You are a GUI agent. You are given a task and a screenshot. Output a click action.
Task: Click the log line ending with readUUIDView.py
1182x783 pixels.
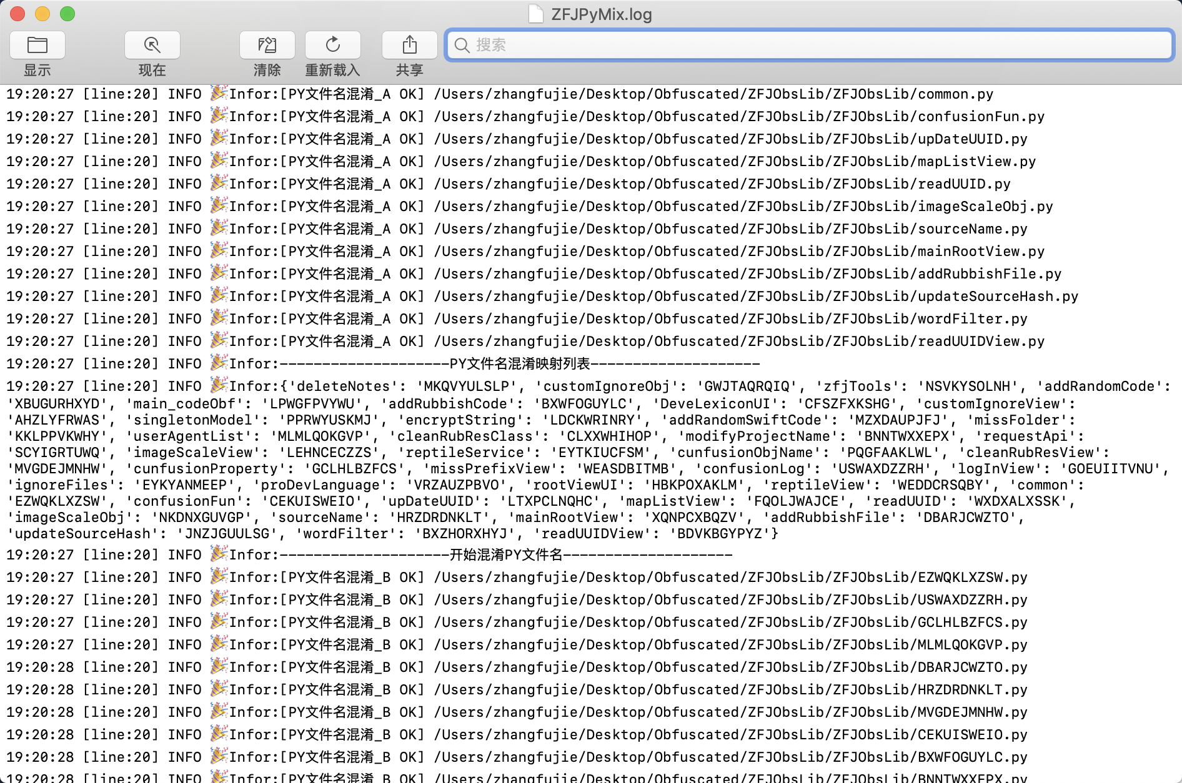click(x=525, y=342)
